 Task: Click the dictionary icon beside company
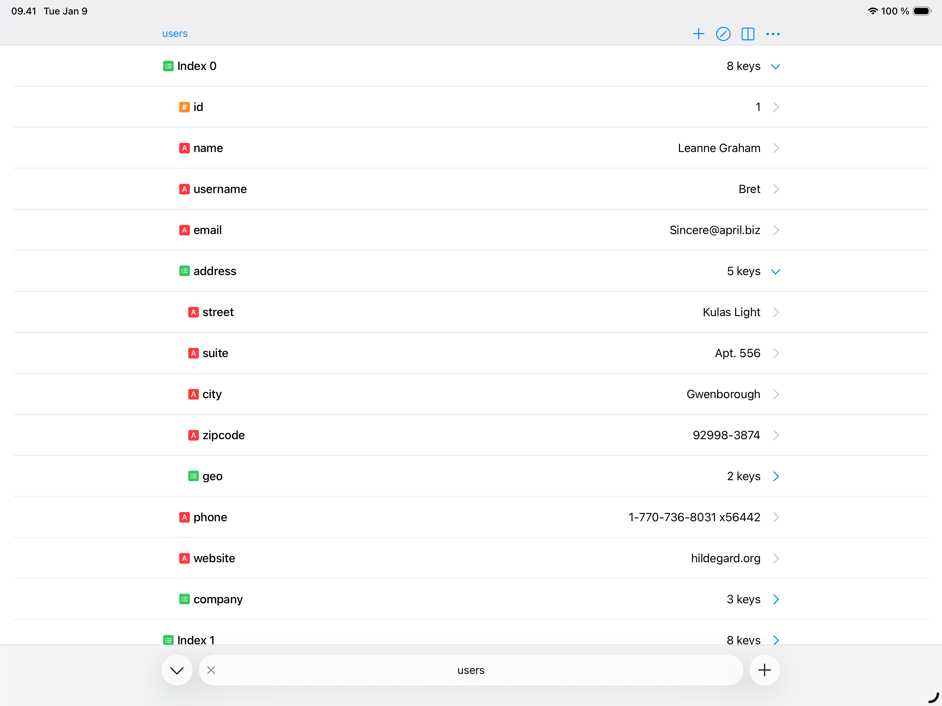pos(184,599)
